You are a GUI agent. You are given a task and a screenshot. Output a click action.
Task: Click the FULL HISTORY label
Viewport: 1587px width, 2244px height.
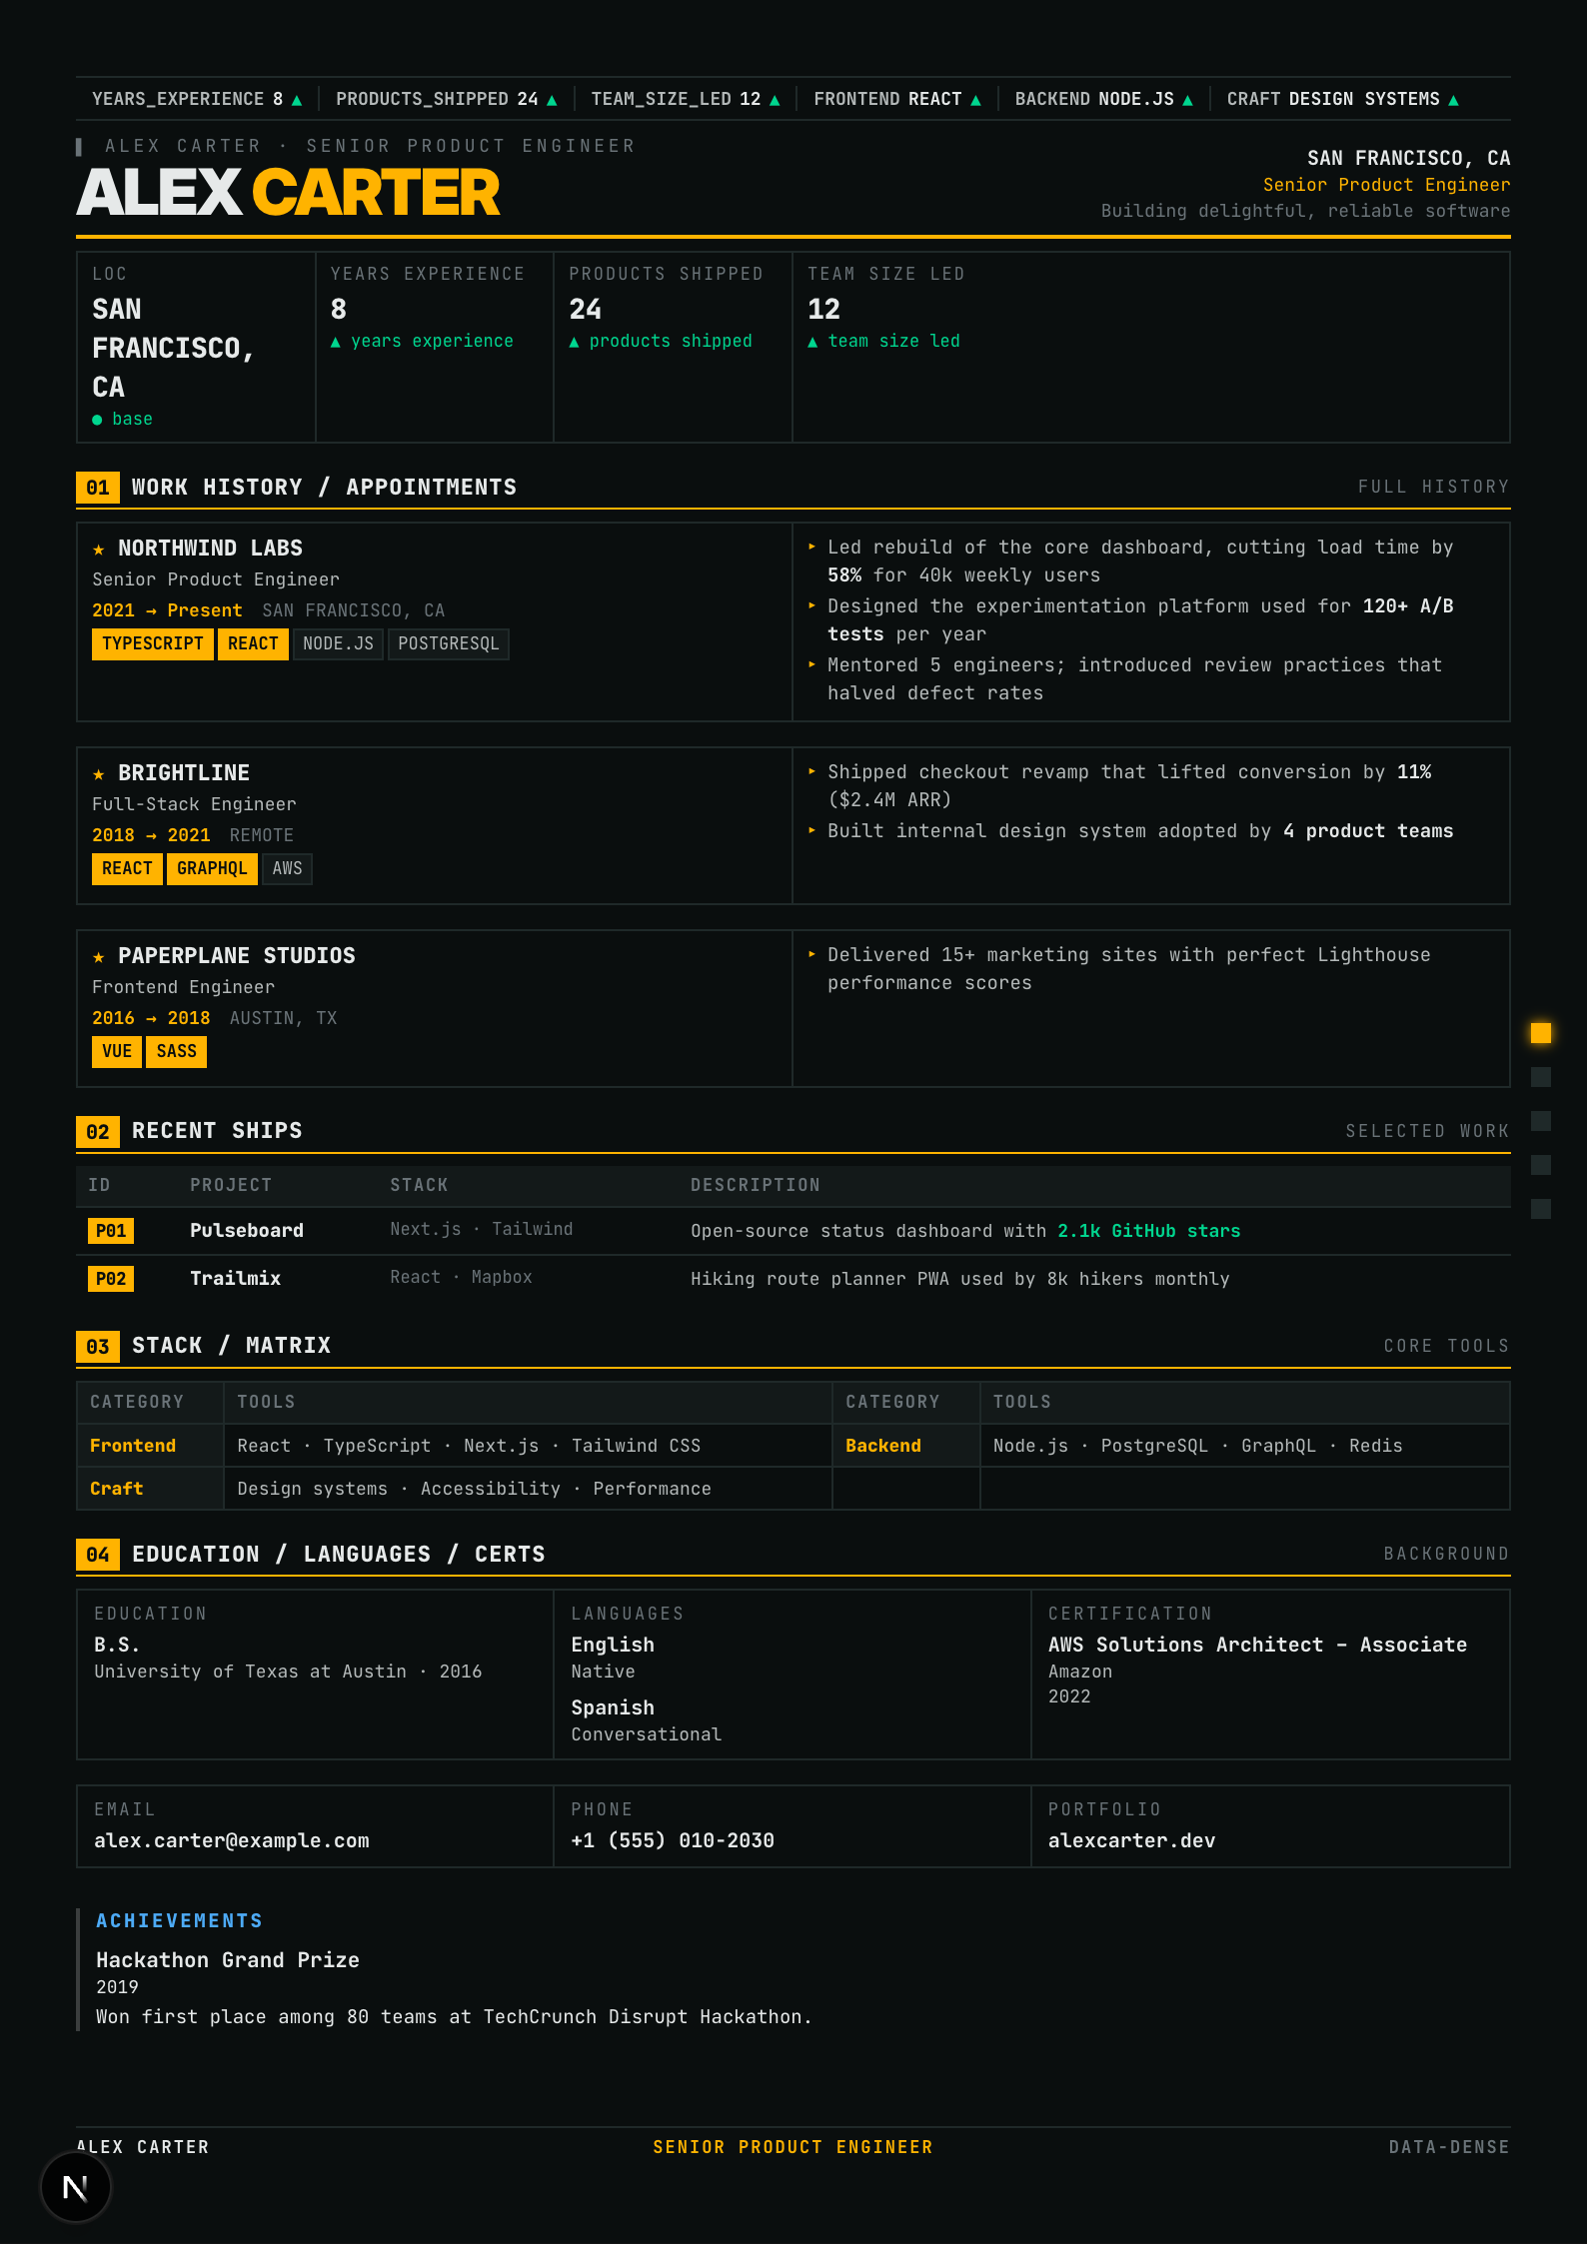pos(1433,487)
